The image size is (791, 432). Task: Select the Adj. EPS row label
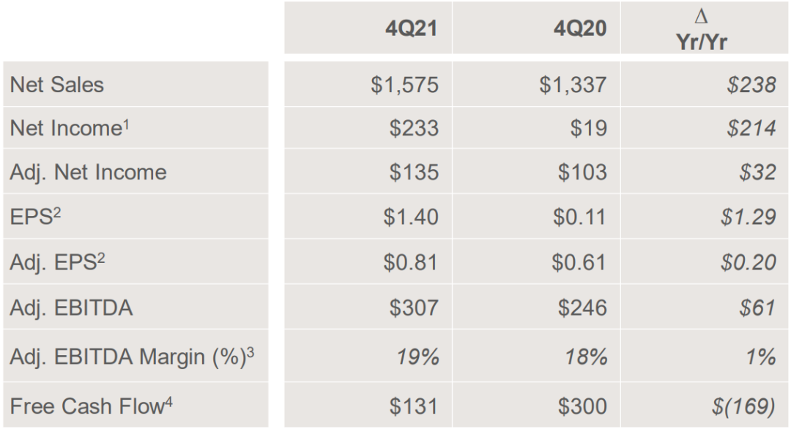[58, 261]
